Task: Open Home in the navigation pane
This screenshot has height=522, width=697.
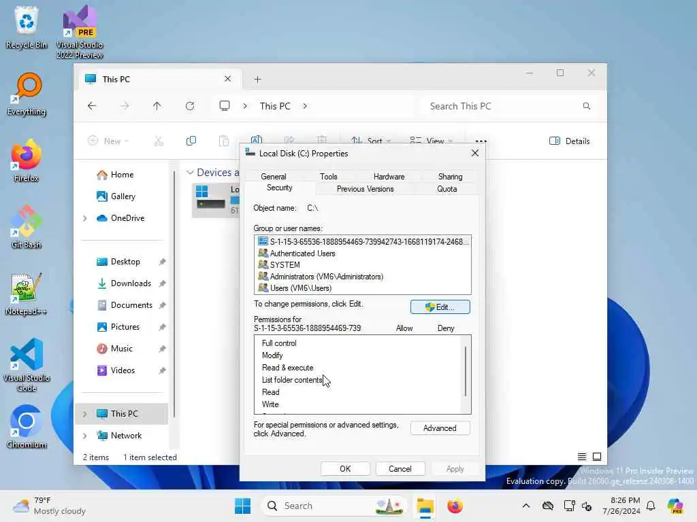Action: coord(122,175)
